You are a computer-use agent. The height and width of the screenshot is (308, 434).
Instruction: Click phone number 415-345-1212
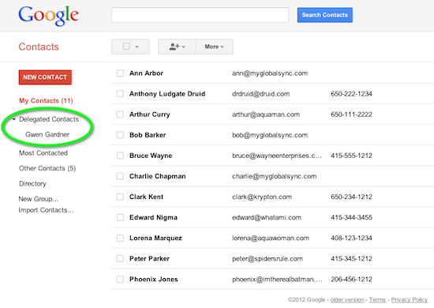(351, 259)
